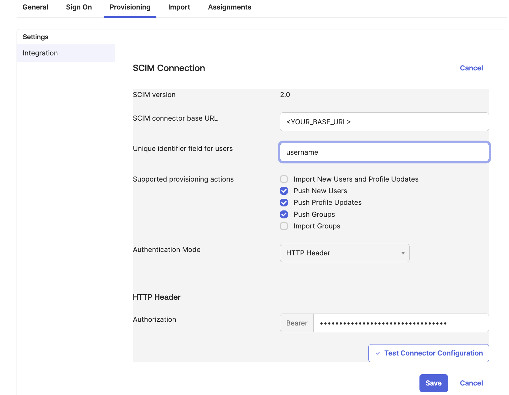Click the checkmark icon in Test Connector Configuration

coord(378,353)
